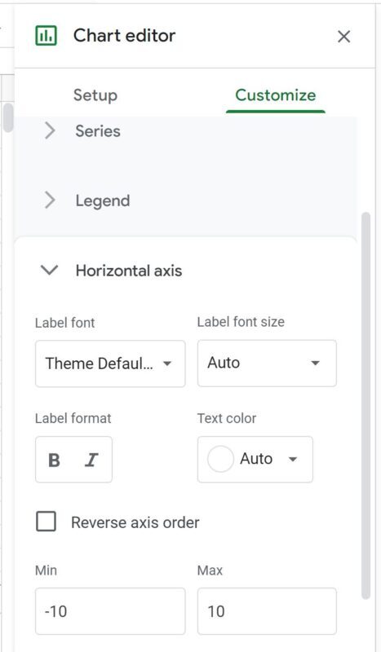Click the Horizontal axis heading text
Screen dimensions: 381x652
[x=129, y=271]
